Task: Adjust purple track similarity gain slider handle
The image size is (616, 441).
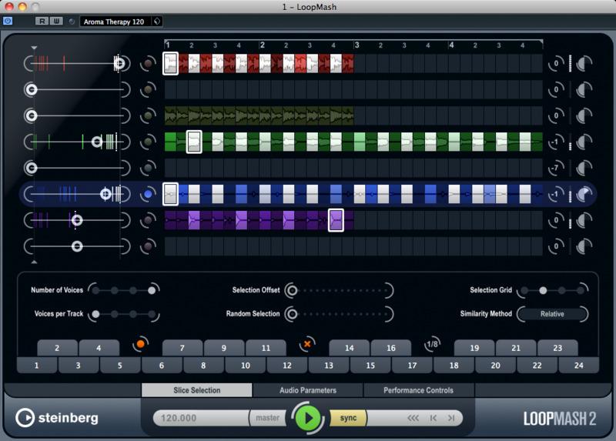Action: tap(77, 220)
